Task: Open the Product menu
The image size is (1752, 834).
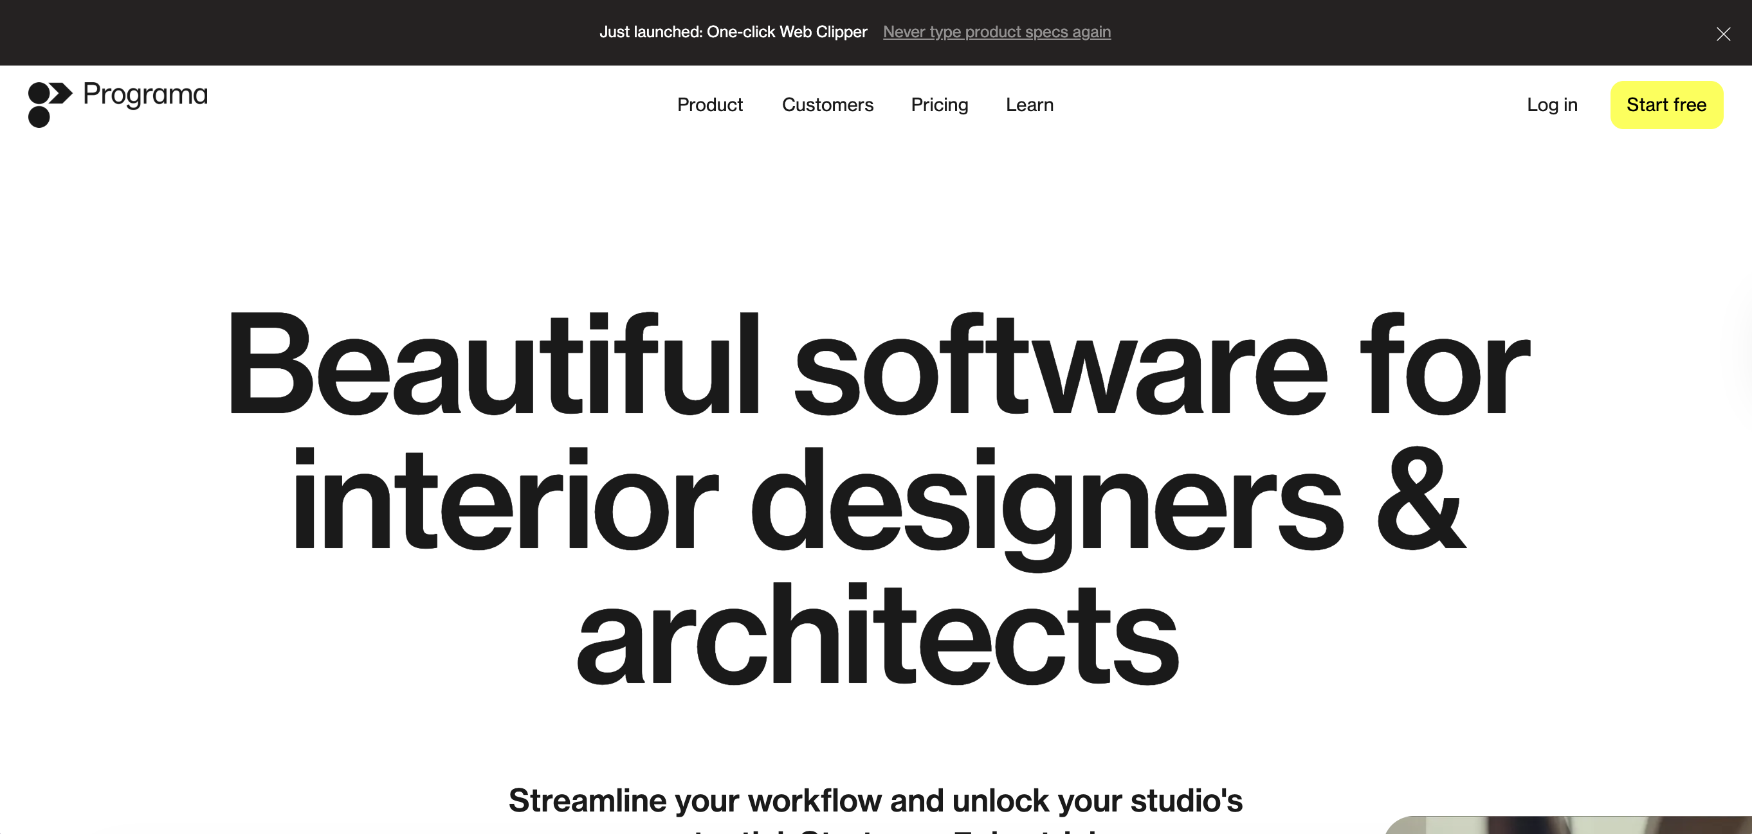Action: (x=709, y=105)
